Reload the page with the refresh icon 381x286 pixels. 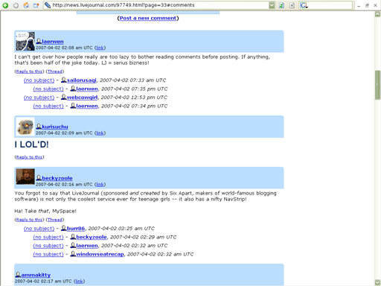(x=281, y=5)
